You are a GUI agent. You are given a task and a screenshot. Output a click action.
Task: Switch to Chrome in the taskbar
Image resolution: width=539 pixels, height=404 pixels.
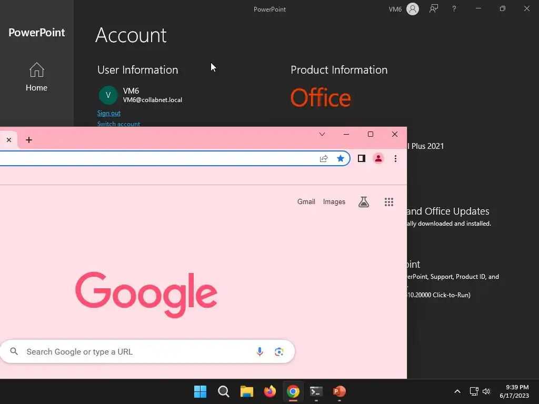click(293, 391)
